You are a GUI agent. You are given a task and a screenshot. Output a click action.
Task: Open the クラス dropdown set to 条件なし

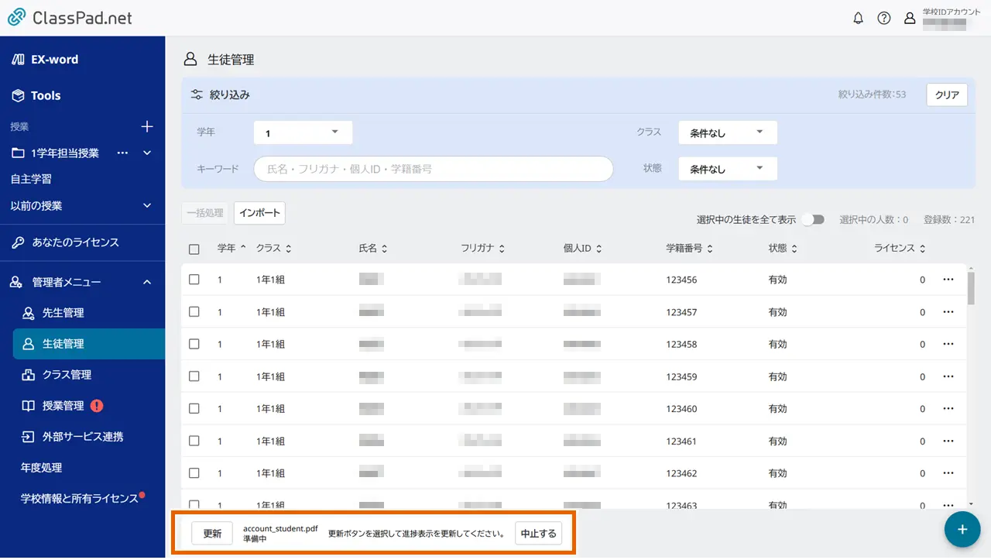pyautogui.click(x=726, y=132)
